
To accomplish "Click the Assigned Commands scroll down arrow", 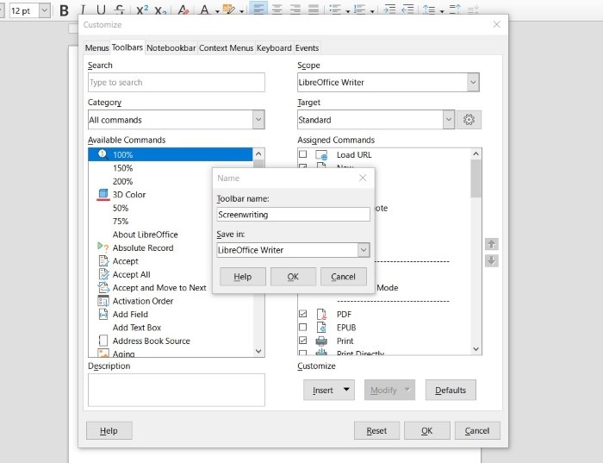I will coord(476,349).
